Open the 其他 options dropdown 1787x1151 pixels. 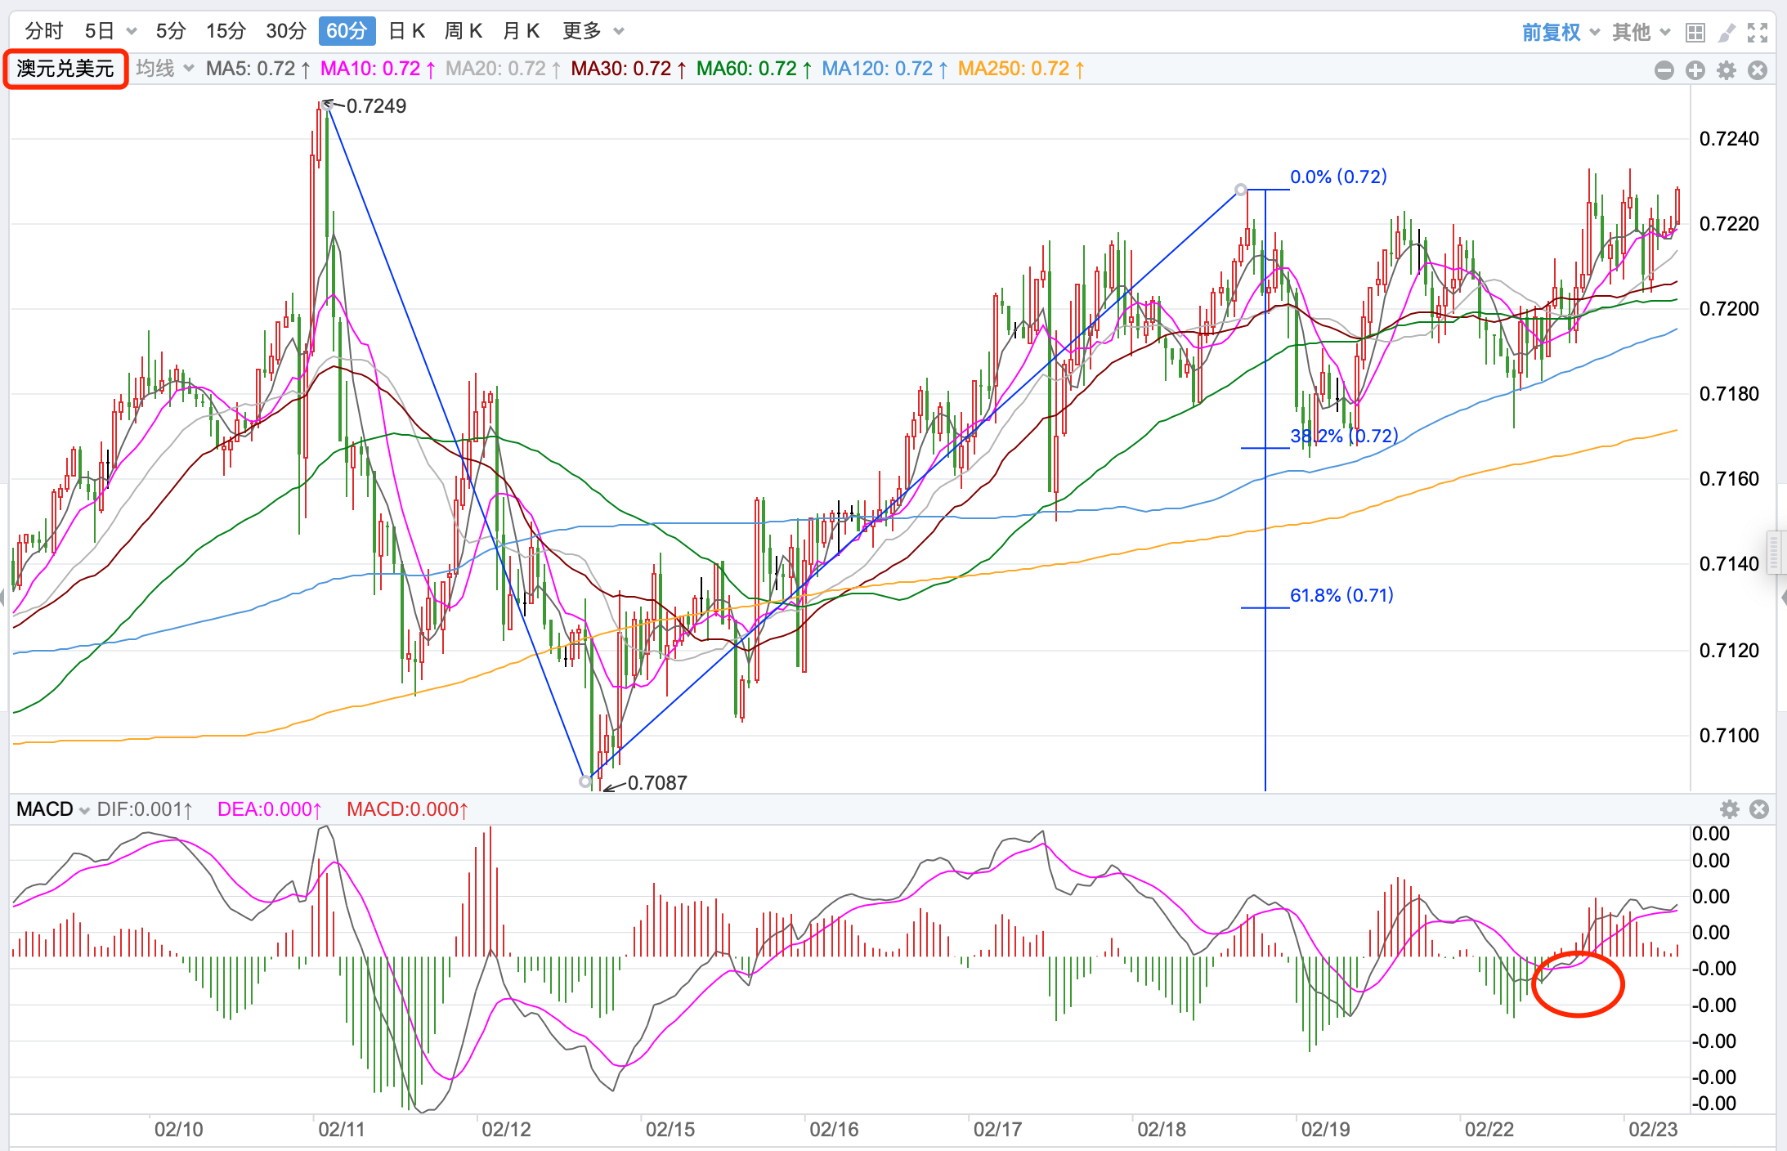[1641, 32]
